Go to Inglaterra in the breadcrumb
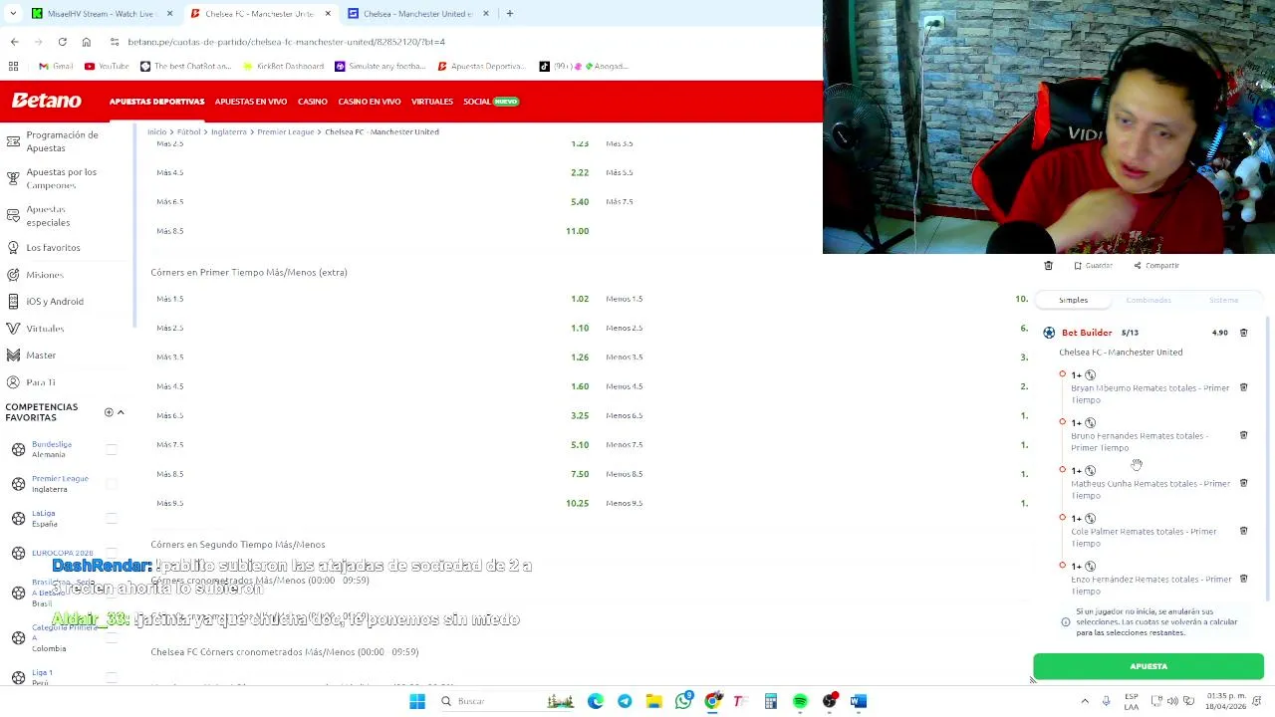Screen dimensions: 1275x717 (228, 131)
